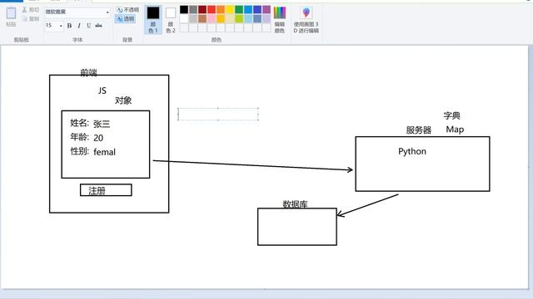Pick the lime green palette swatch

click(x=239, y=18)
